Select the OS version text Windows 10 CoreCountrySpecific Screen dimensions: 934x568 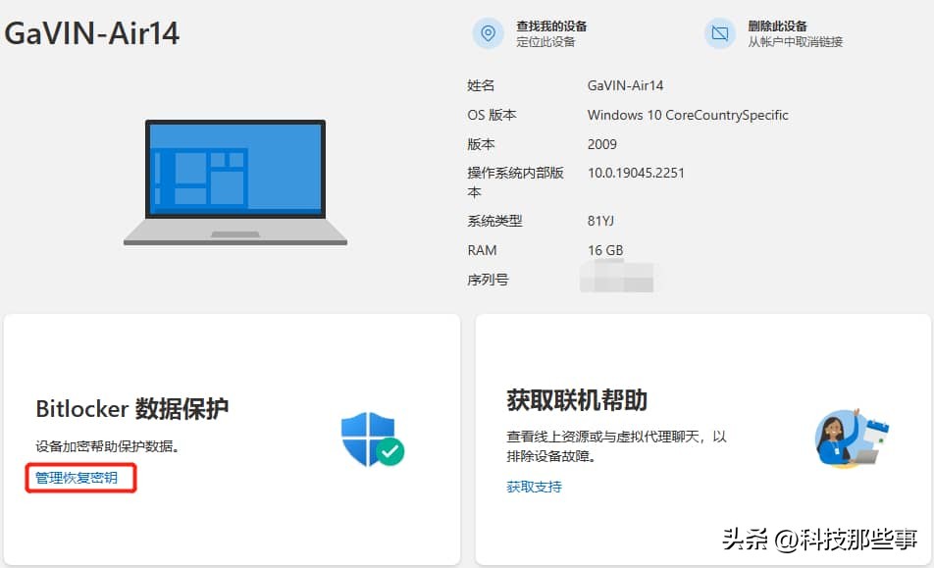coord(686,115)
